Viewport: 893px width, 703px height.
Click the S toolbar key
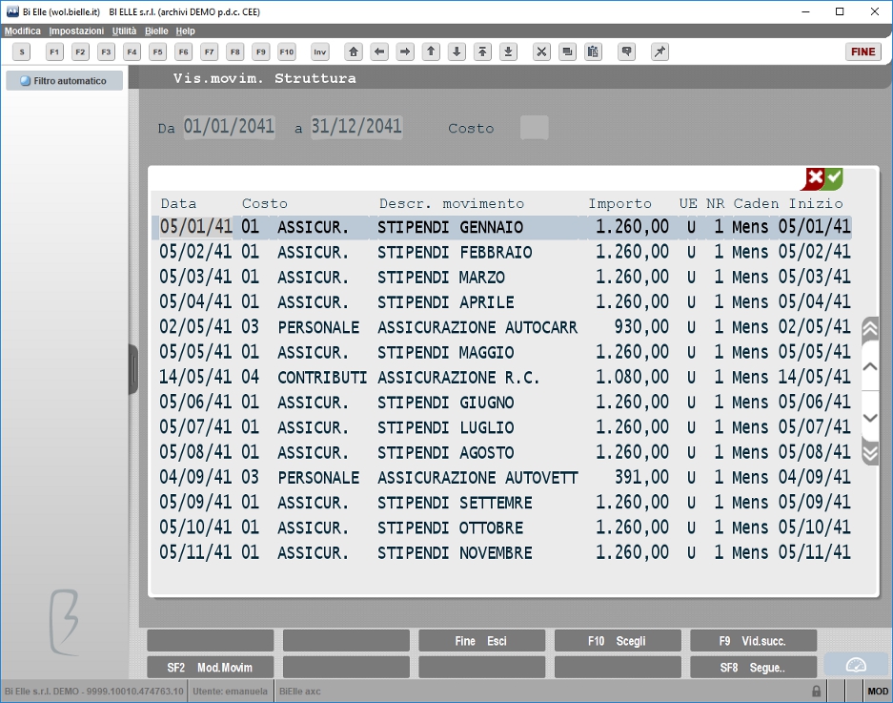(22, 52)
